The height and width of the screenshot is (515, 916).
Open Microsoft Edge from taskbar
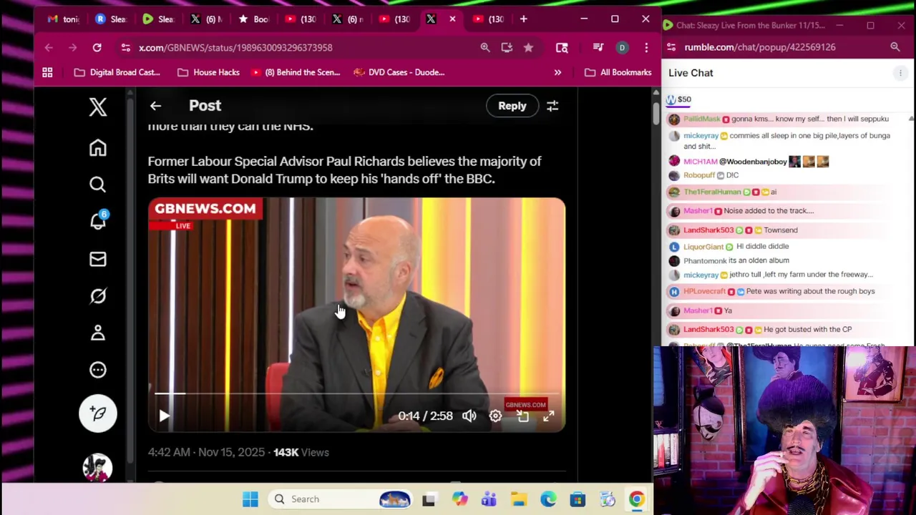[x=548, y=499]
